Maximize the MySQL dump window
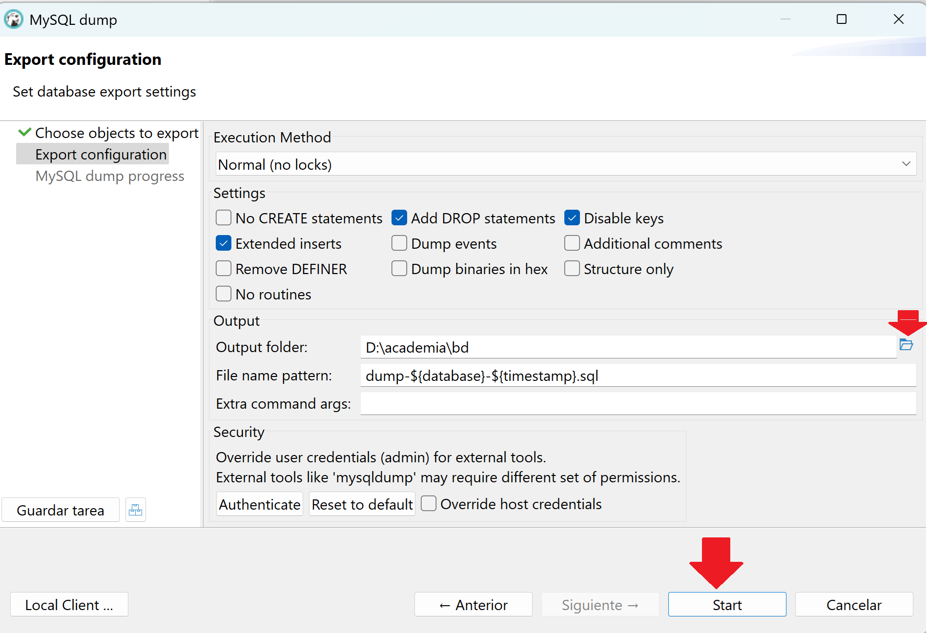Screen dimensions: 927x633 pos(842,19)
